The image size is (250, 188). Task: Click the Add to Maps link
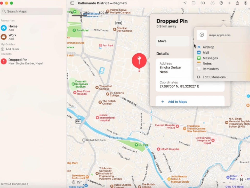point(177,102)
